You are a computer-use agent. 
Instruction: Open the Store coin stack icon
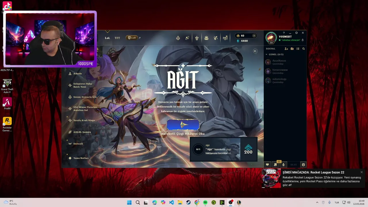coord(225,38)
